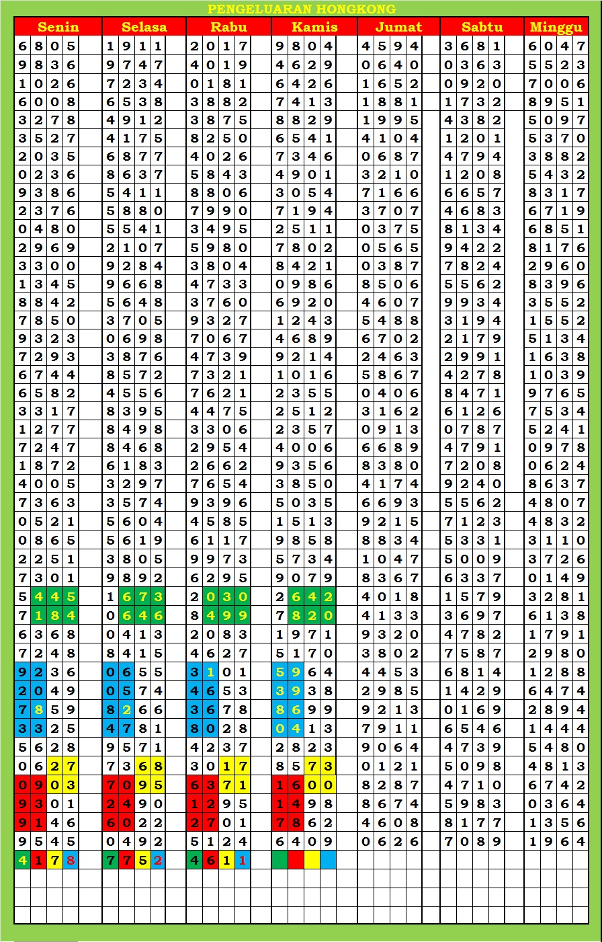This screenshot has height=942, width=602.
Task: Click the PENGELUARAN HONGKONG title
Action: tap(301, 9)
